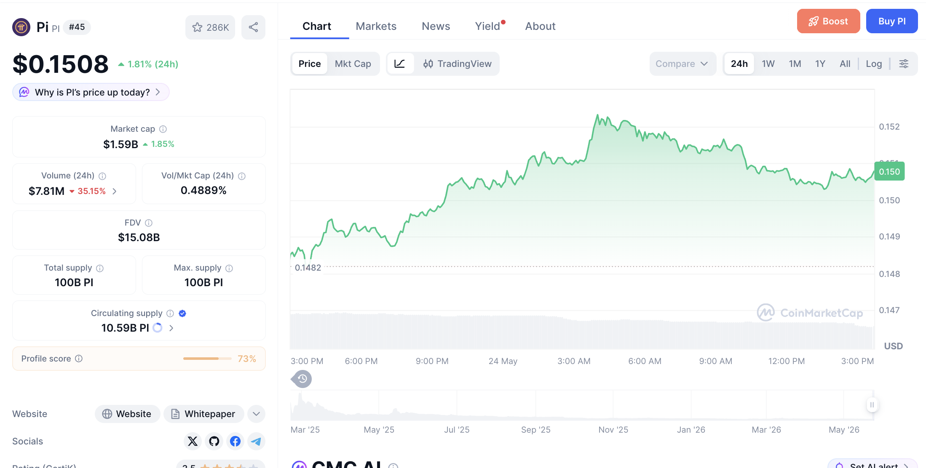This screenshot has height=468, width=926.
Task: Select the All time range
Action: [x=845, y=64]
